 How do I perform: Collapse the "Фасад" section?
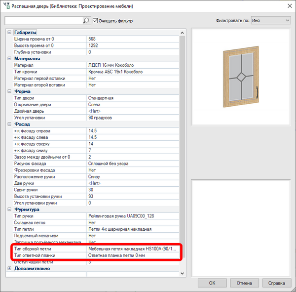(9, 124)
